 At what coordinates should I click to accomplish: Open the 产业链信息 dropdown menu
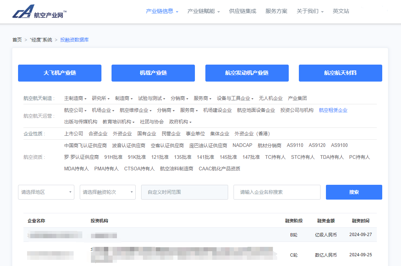[162, 11]
